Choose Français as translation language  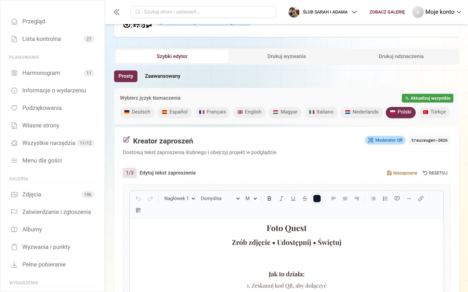click(x=213, y=112)
